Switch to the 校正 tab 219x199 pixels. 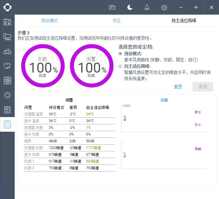pos(117,20)
